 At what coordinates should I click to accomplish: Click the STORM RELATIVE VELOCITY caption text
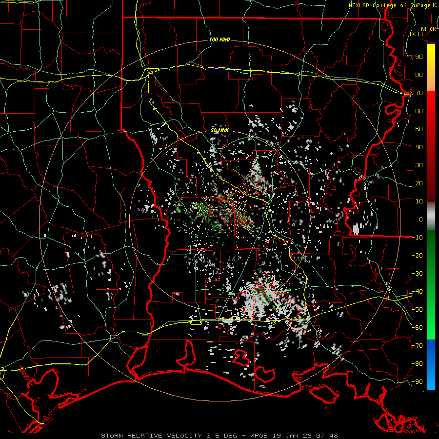[151, 436]
